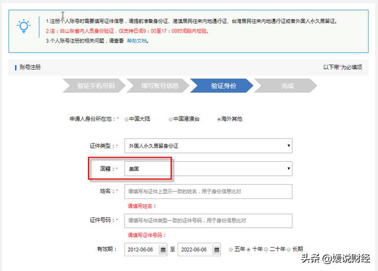Open the 帮助文档 help link
This screenshot has height=271, width=378.
click(x=137, y=41)
